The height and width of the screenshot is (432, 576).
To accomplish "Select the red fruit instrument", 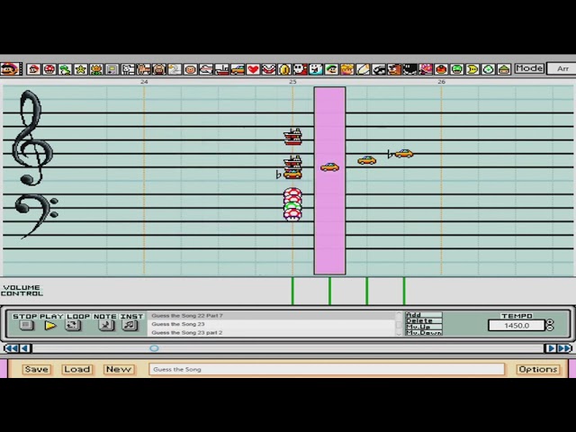I will point(441,69).
